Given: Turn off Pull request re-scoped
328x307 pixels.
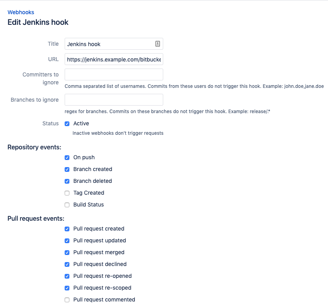Looking at the screenshot, I should pyautogui.click(x=67, y=288).
